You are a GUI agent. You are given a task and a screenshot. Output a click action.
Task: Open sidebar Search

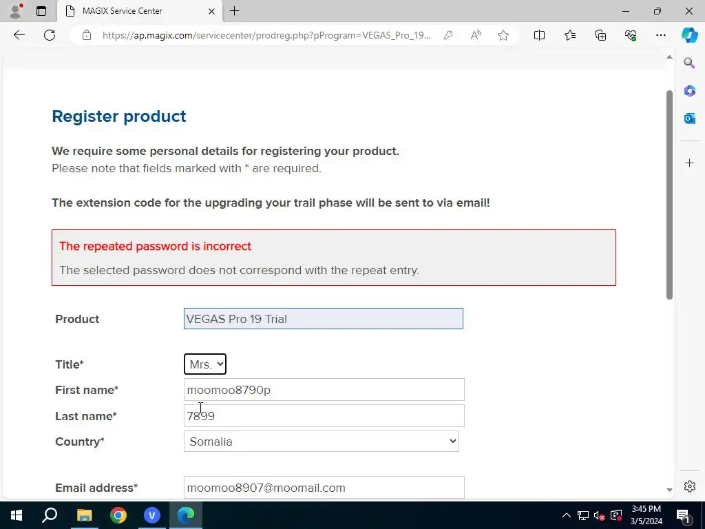(689, 63)
